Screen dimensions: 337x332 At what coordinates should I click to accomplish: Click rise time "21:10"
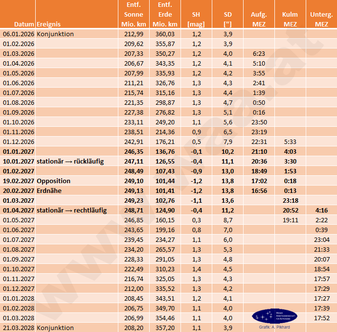click(x=259, y=152)
